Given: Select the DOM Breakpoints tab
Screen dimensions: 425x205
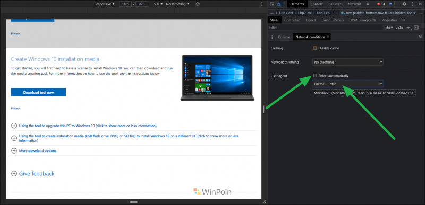Looking at the screenshot, I should click(x=363, y=20).
